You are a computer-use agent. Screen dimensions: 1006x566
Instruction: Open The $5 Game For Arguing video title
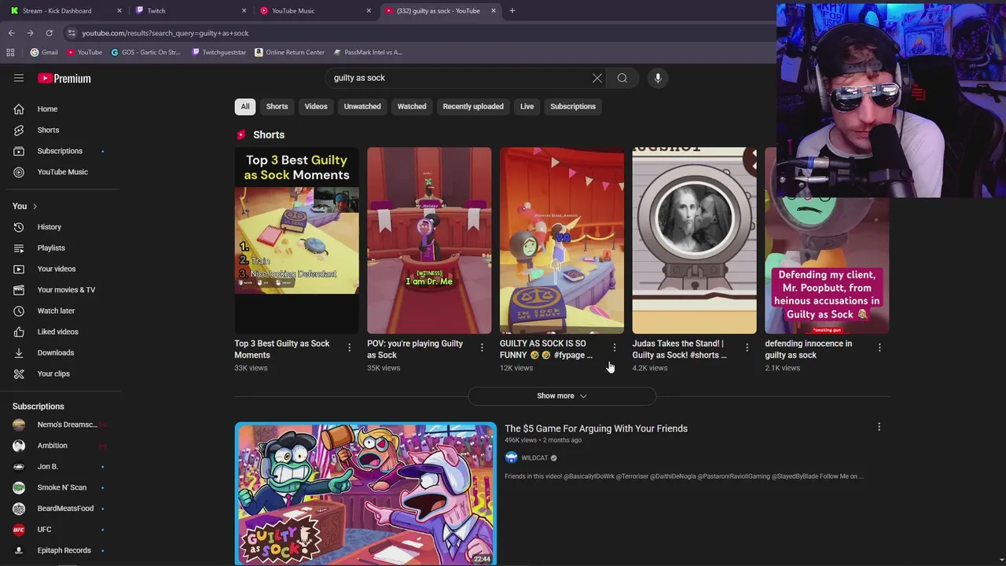(x=596, y=428)
